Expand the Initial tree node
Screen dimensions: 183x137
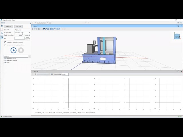point(4,62)
